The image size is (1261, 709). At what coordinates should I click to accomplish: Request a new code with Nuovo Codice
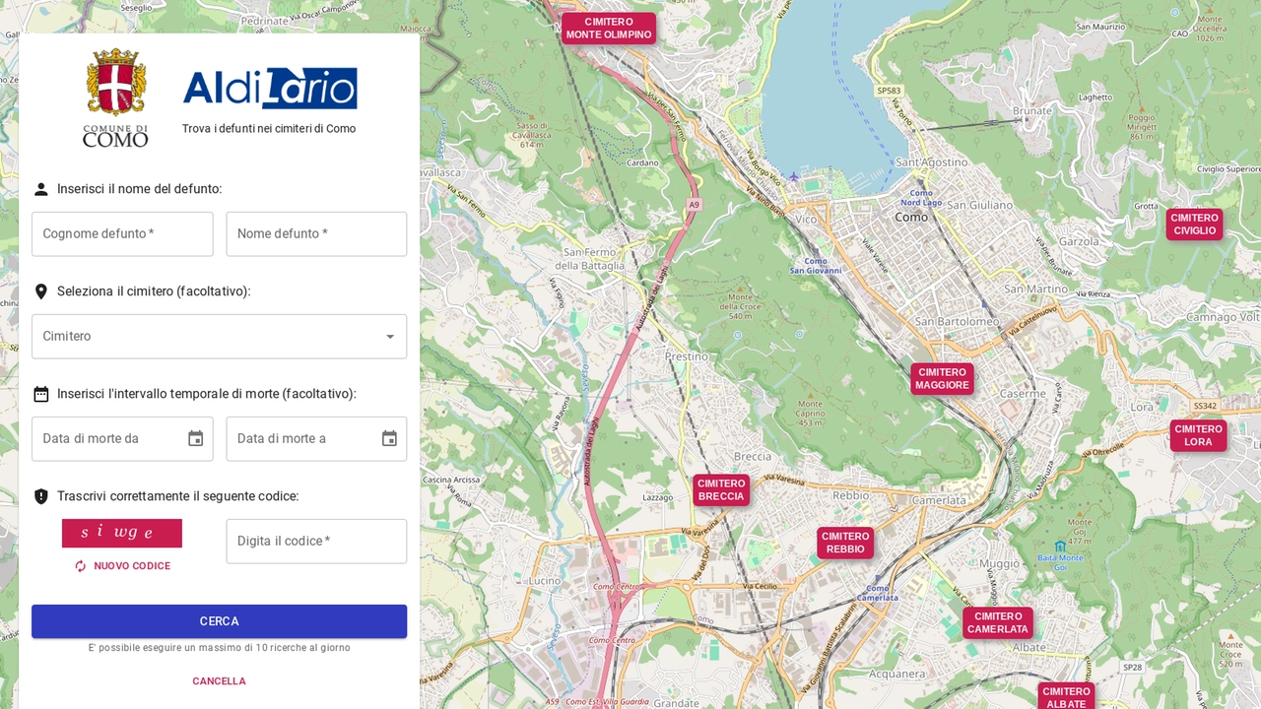pos(122,566)
